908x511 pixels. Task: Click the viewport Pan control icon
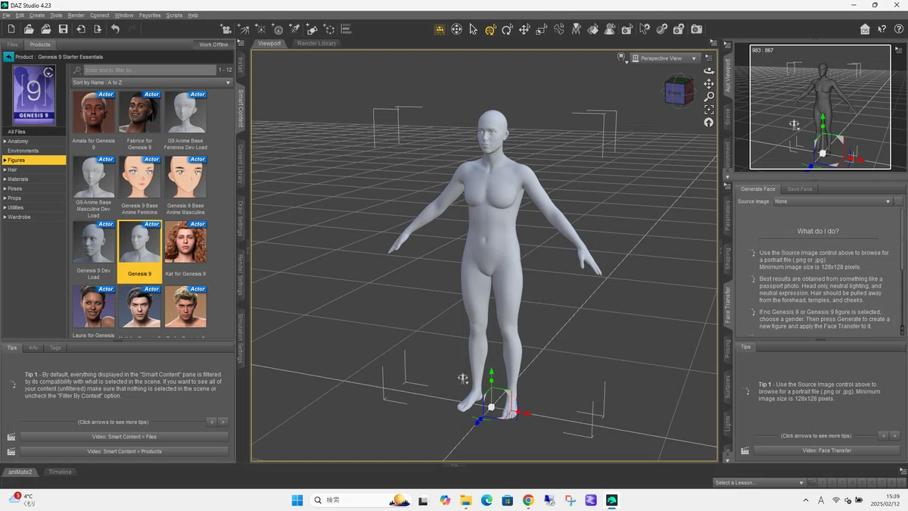(709, 84)
